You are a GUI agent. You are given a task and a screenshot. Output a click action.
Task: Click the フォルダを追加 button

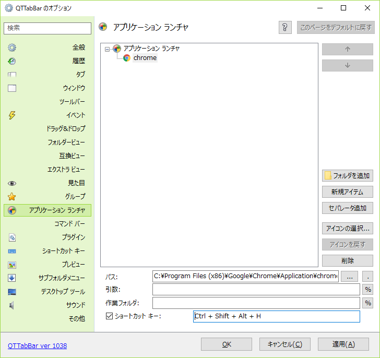[x=347, y=176]
